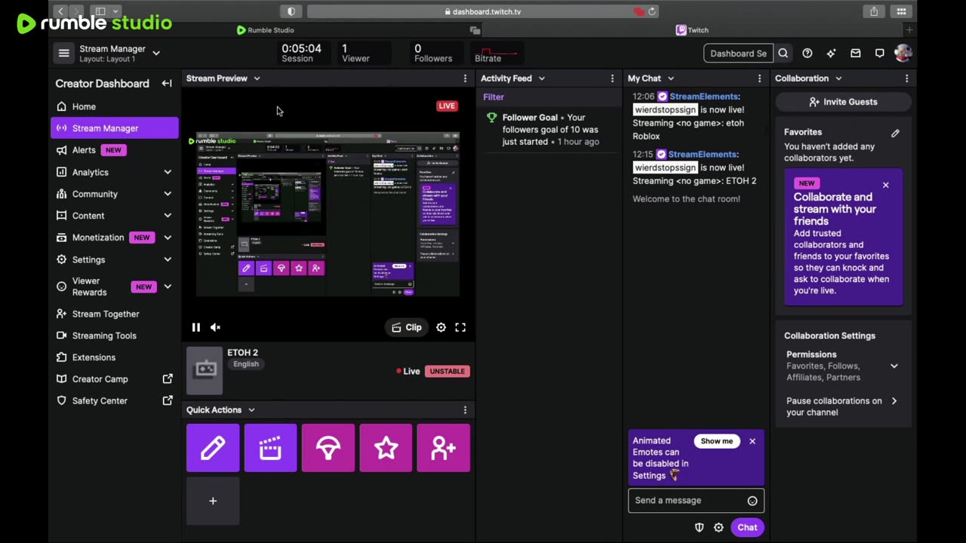Open the help question mark icon
Image resolution: width=966 pixels, height=543 pixels.
[x=808, y=54]
